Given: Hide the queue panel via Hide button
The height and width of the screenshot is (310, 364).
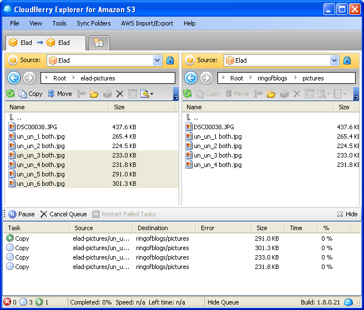Looking at the screenshot, I should point(347,214).
